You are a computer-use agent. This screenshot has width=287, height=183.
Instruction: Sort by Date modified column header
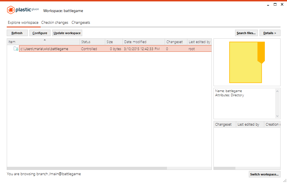pos(144,42)
